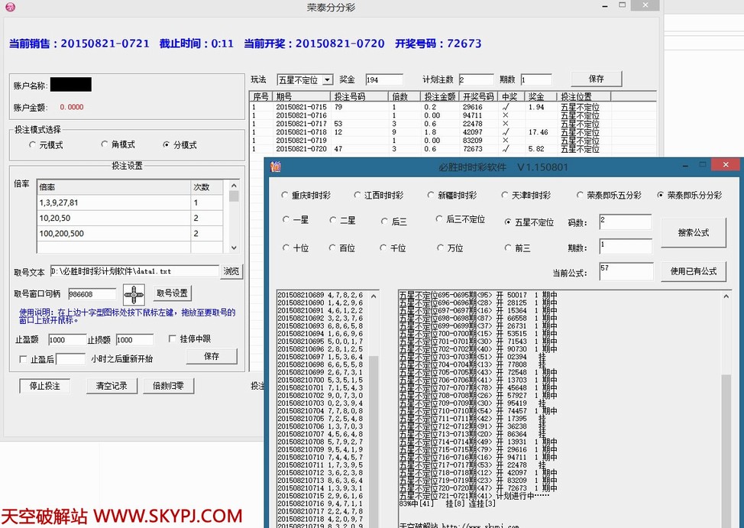Click the 当前公式 input field
Screen dimensions: 744x528
click(x=624, y=270)
